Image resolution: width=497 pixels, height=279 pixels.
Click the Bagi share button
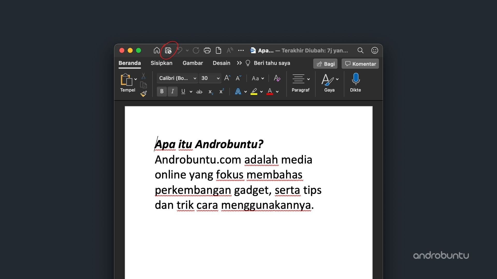tap(325, 64)
